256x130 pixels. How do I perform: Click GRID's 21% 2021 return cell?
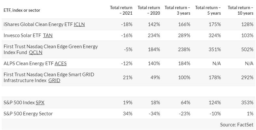coord(128,77)
